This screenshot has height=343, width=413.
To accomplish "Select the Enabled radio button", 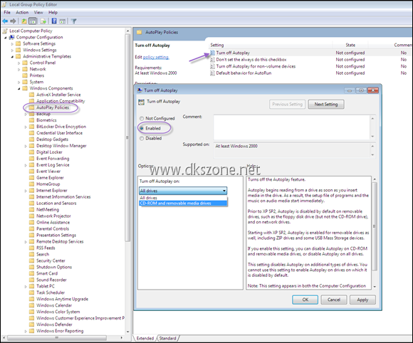I will tap(142, 128).
